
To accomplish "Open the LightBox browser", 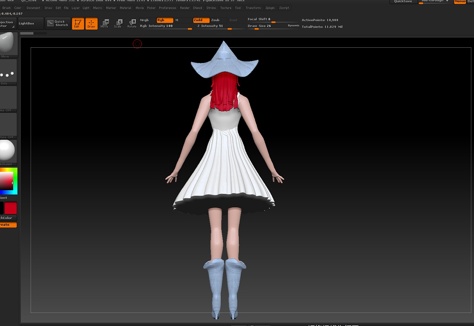I will coord(31,23).
